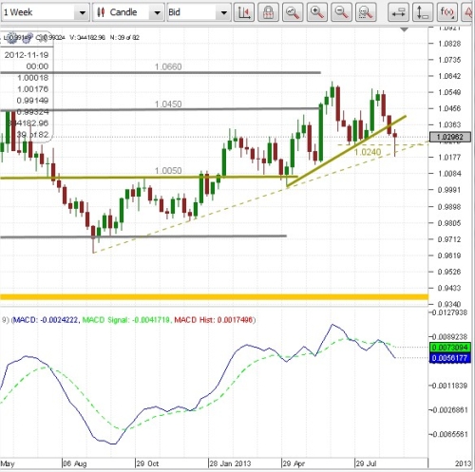Screen dimensions: 475x472
Task: Select the orange horizontal support line
Action: click(214, 297)
